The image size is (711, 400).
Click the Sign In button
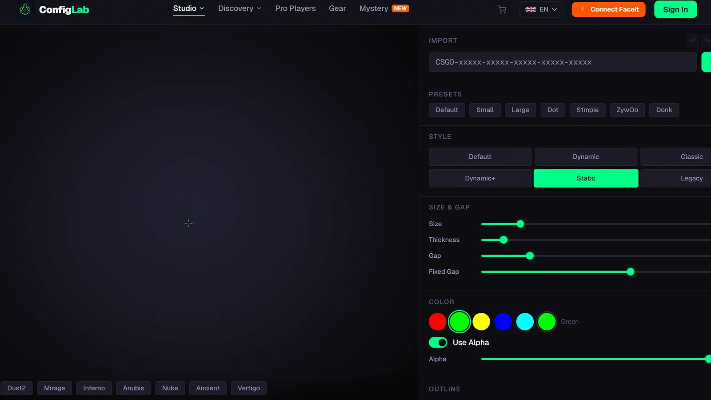[675, 9]
